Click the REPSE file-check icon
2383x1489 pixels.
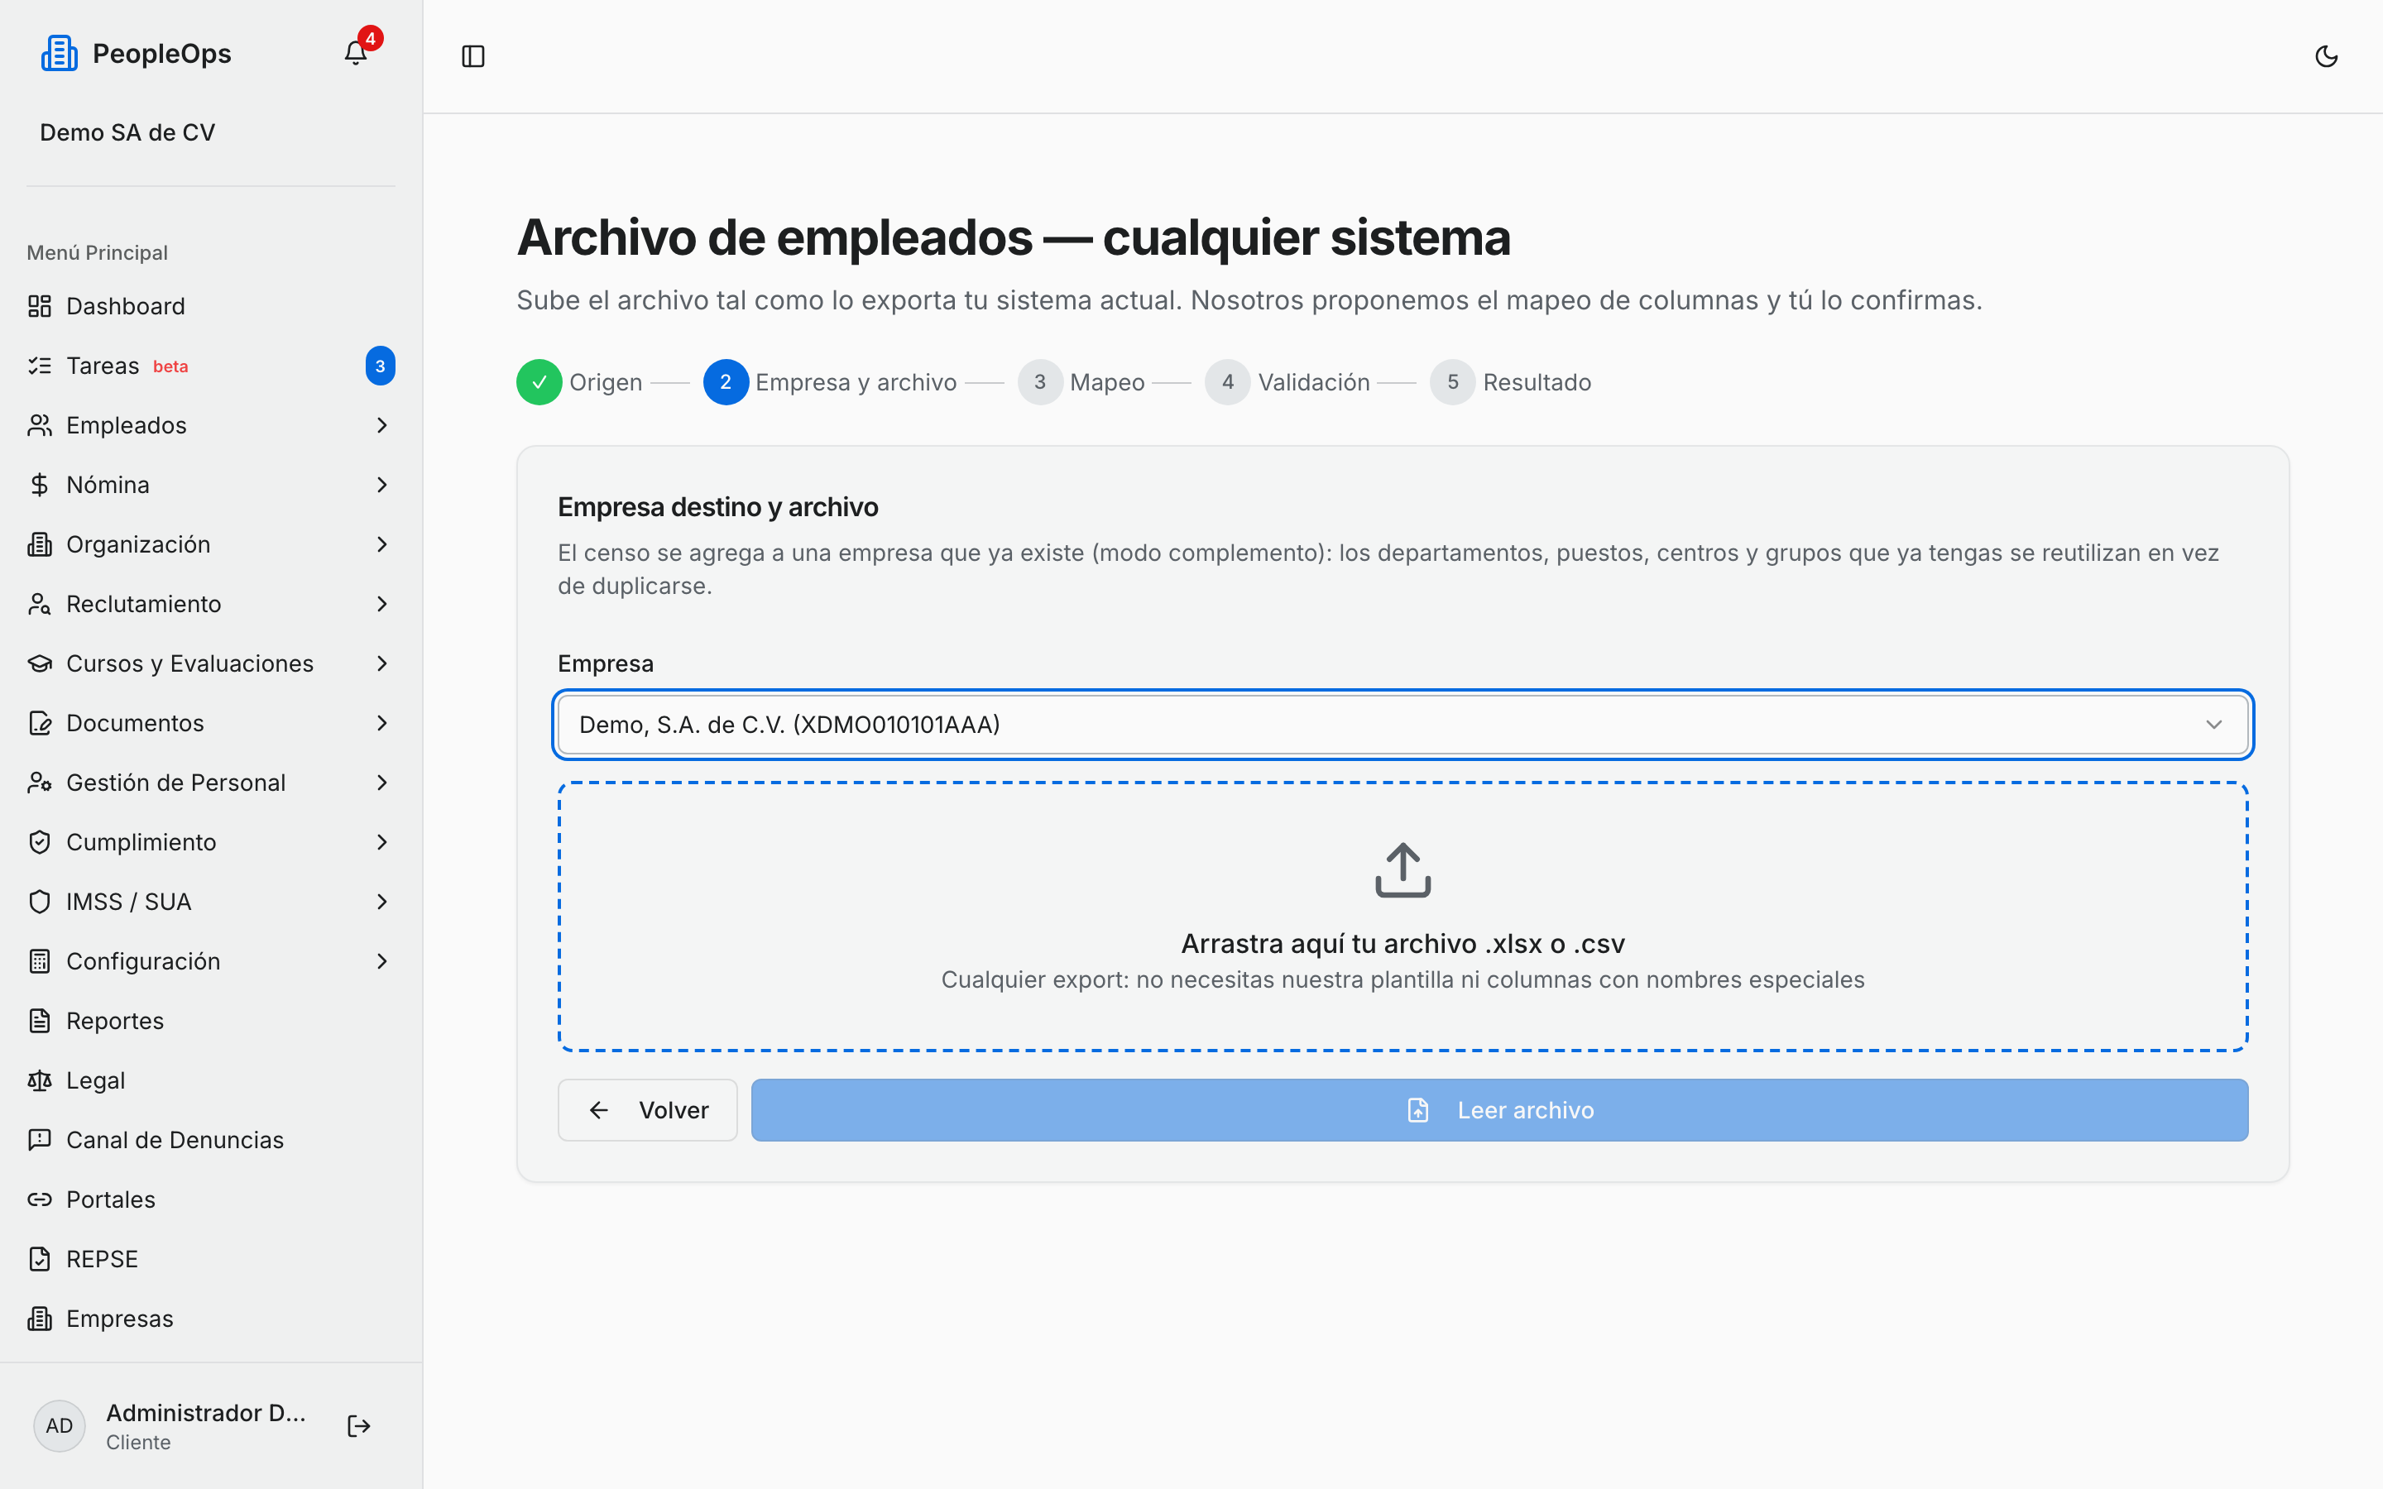[x=40, y=1260]
